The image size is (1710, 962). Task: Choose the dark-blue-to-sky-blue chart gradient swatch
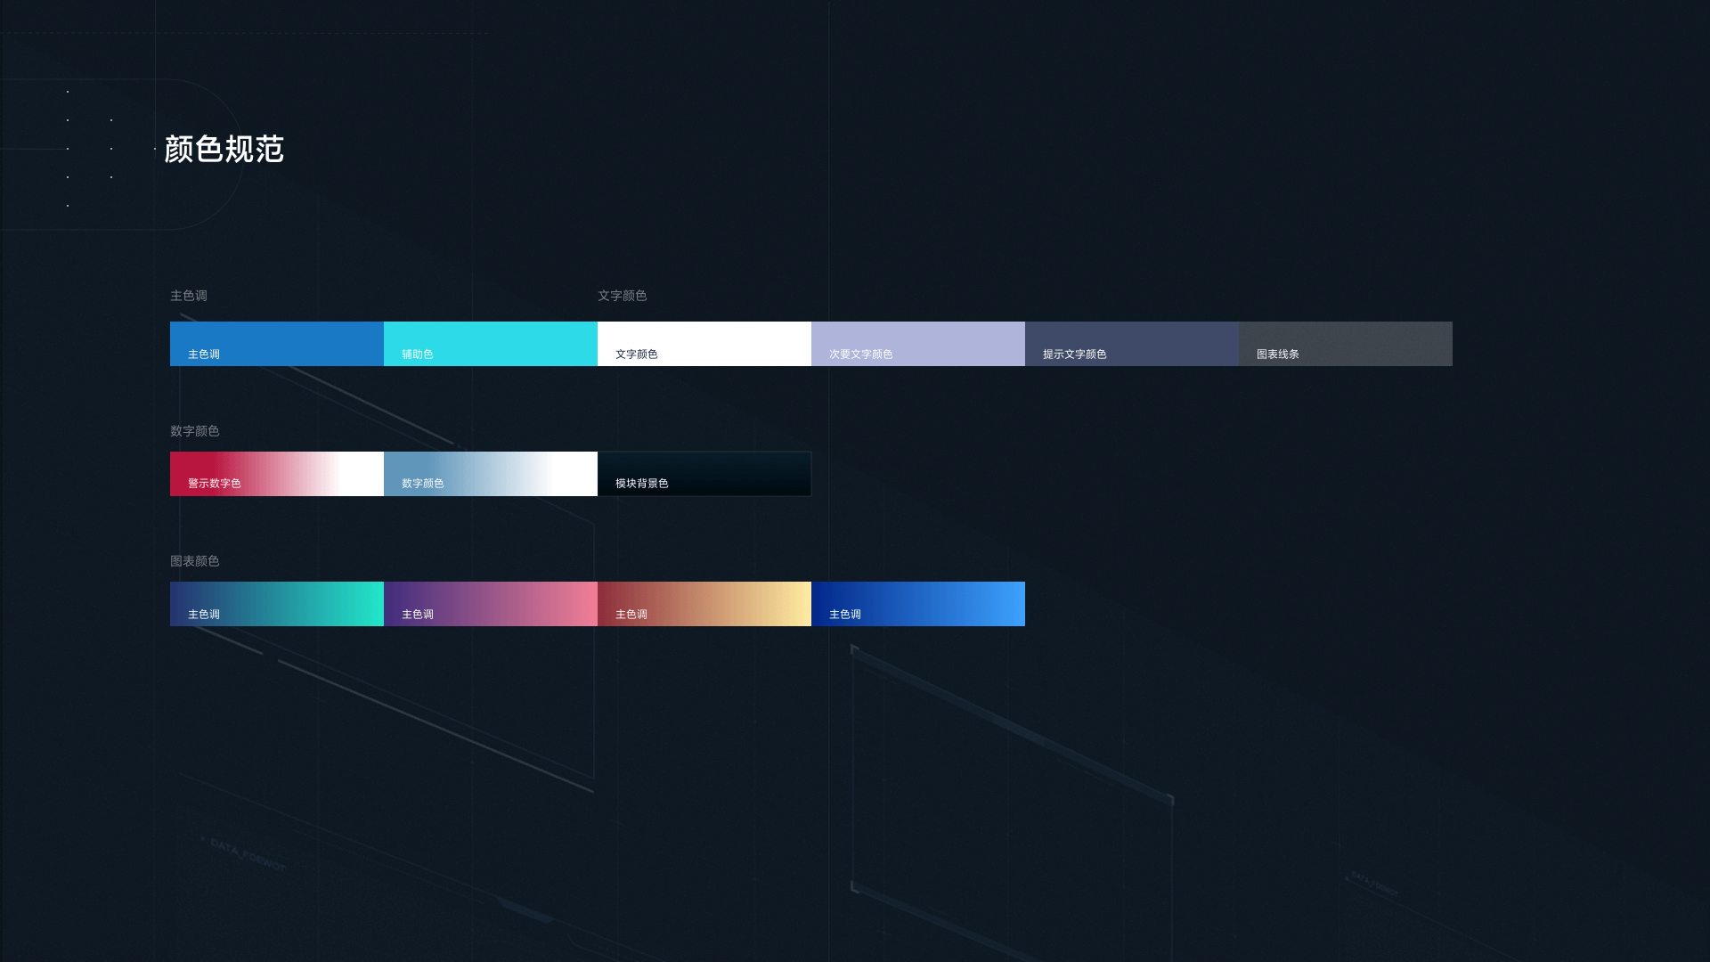(918, 604)
